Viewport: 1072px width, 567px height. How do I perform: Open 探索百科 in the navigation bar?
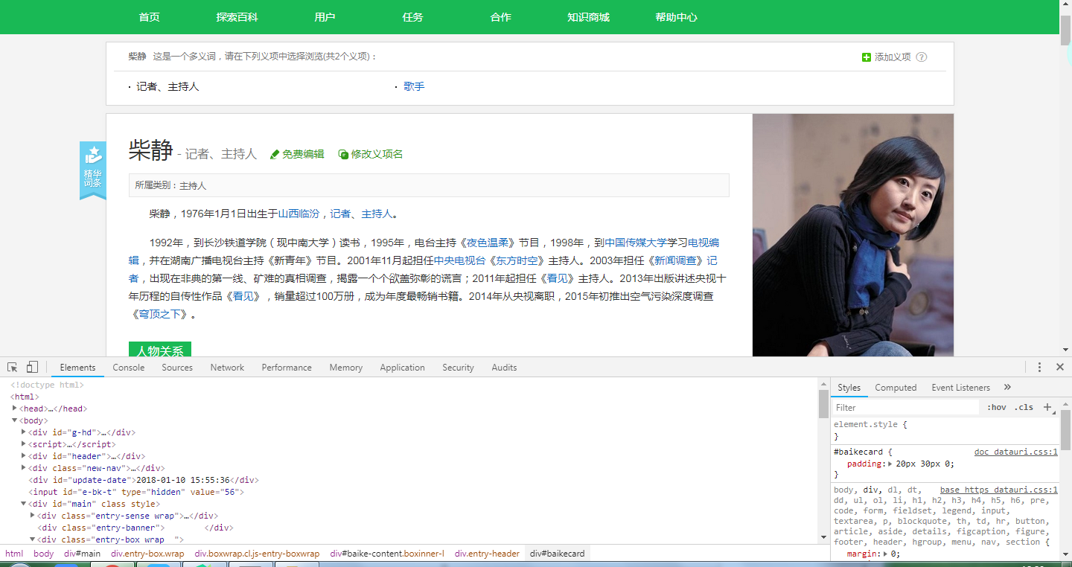pos(237,17)
